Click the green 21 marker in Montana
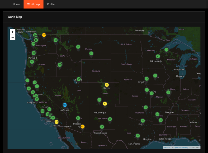Screen dimensions: 208x153 click(91, 54)
